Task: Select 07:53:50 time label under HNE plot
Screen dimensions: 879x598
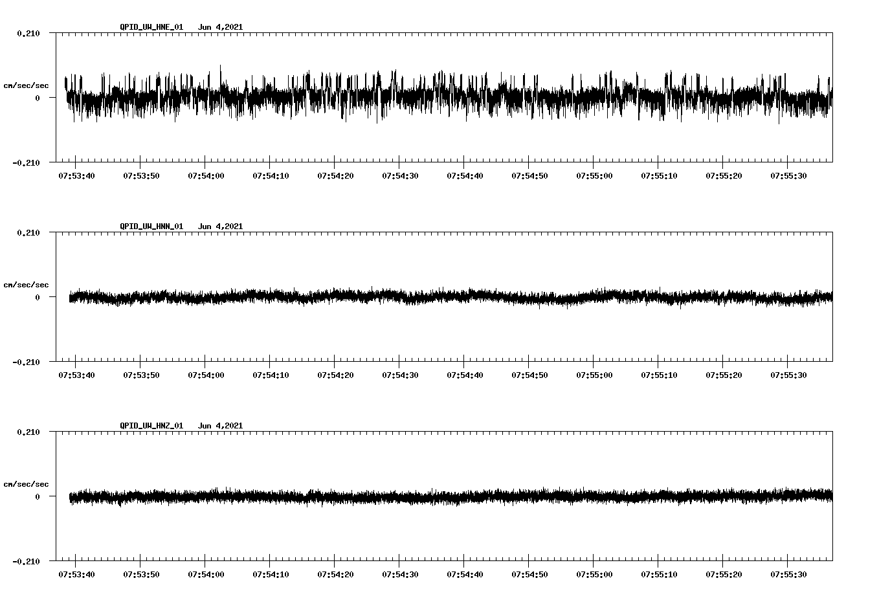Action: (x=141, y=176)
